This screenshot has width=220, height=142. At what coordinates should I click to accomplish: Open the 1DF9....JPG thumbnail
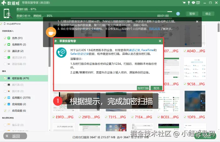pos(195,101)
